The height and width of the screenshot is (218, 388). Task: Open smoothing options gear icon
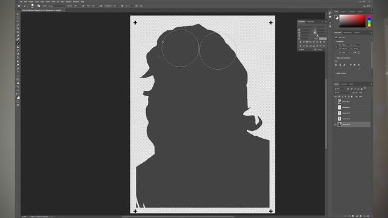point(122,6)
